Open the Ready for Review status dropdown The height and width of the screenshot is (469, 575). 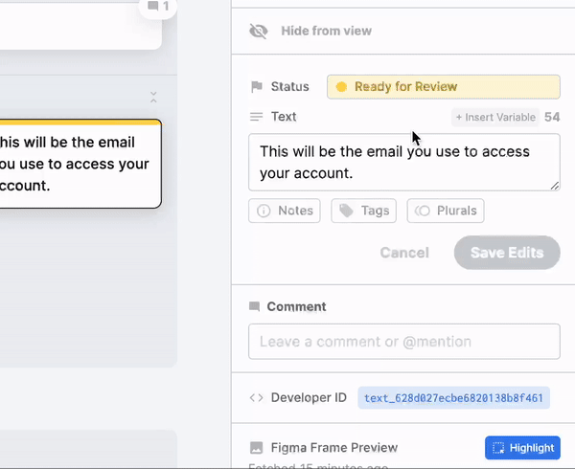443,87
